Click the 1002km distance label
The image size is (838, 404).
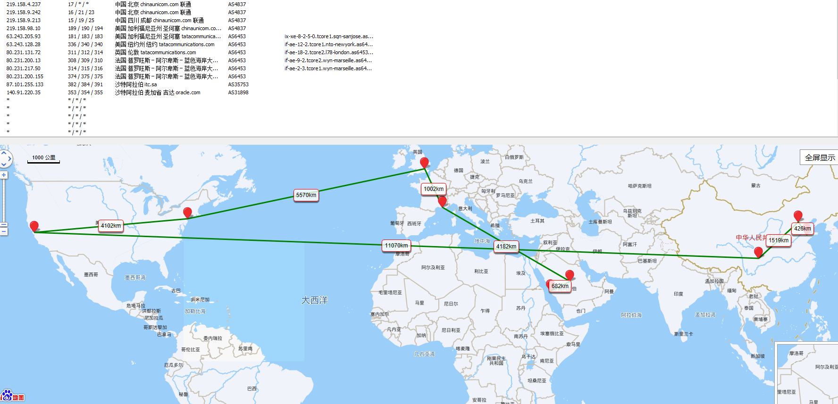click(x=434, y=189)
